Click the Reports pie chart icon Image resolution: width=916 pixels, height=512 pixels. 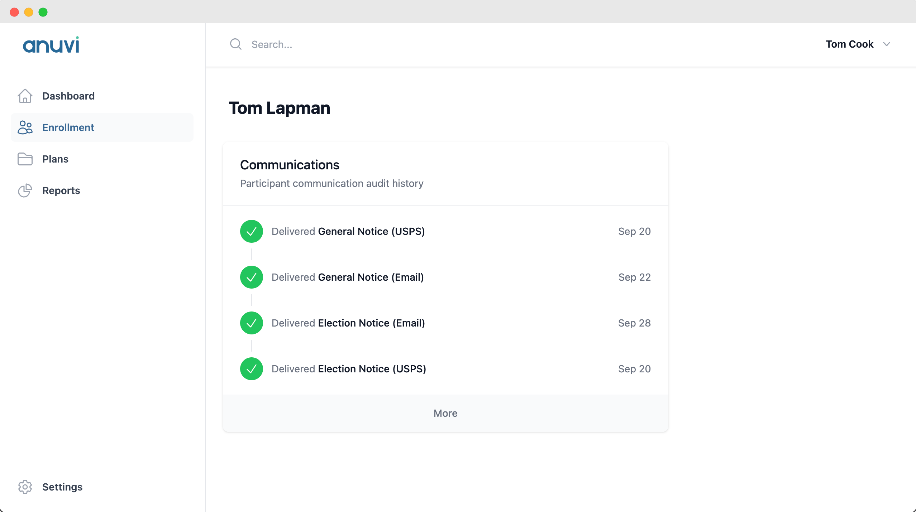click(25, 190)
